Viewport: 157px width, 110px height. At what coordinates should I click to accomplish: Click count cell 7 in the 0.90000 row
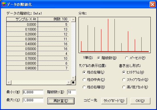[53, 68]
